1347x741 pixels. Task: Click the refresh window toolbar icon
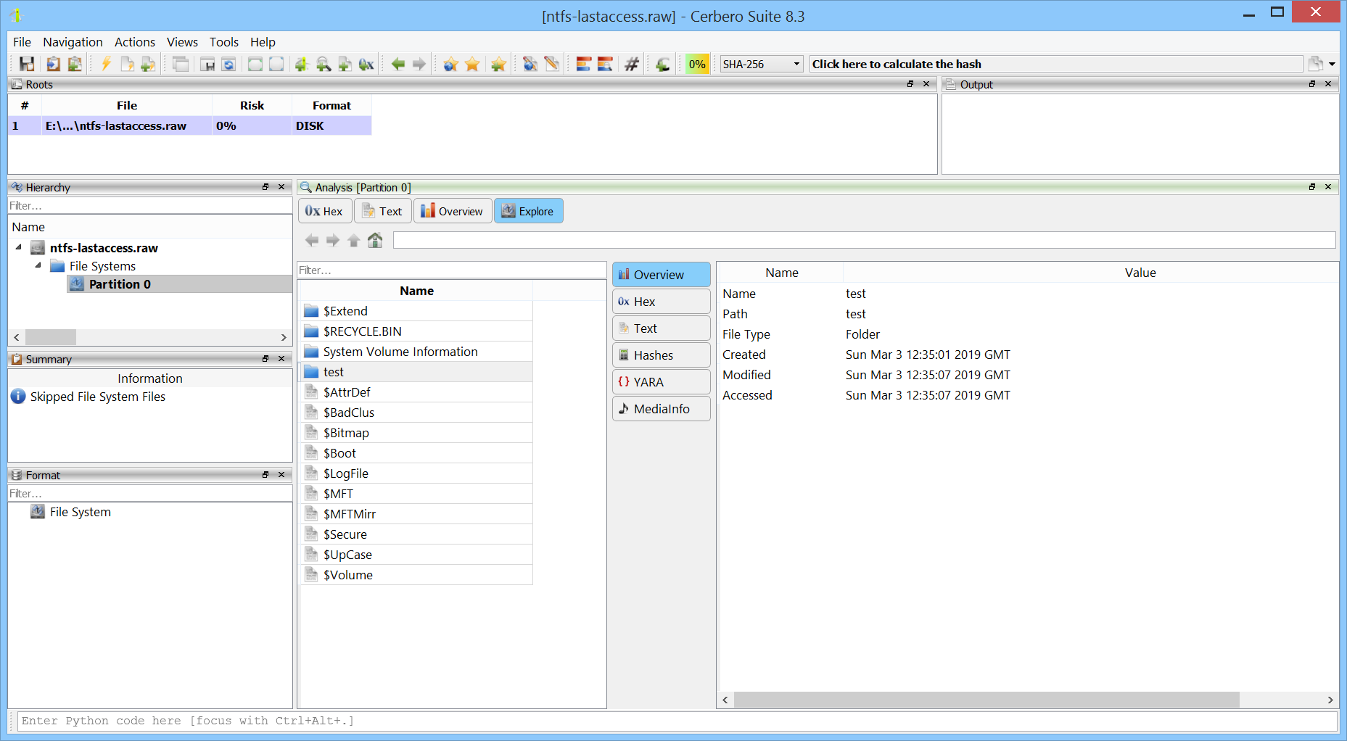[x=228, y=64]
